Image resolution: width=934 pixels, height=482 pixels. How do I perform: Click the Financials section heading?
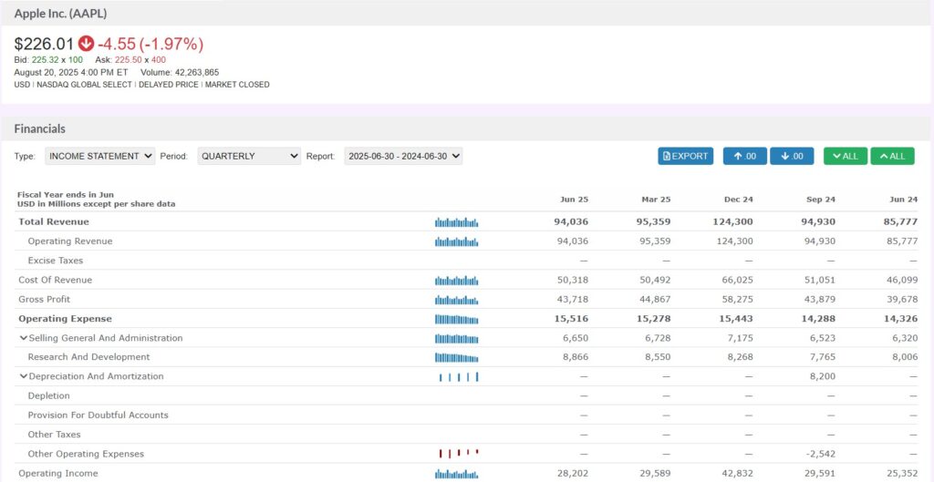click(40, 128)
